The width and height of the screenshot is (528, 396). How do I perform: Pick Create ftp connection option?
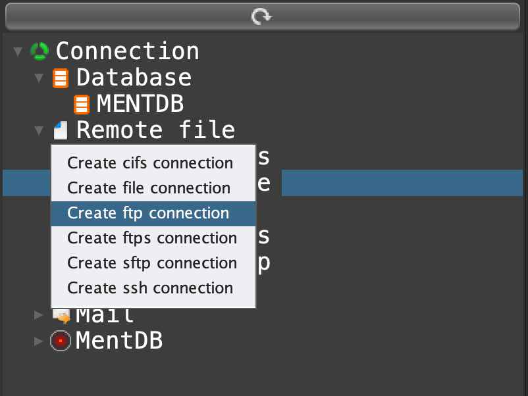tap(148, 213)
